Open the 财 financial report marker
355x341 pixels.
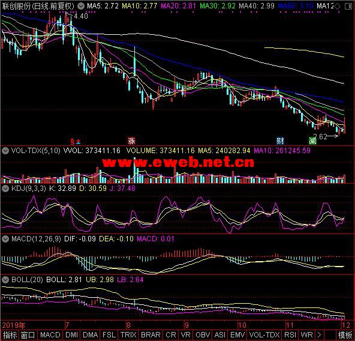click(x=280, y=141)
